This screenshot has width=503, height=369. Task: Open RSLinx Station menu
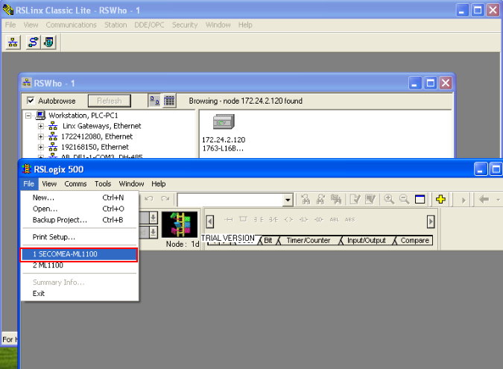[x=116, y=25]
